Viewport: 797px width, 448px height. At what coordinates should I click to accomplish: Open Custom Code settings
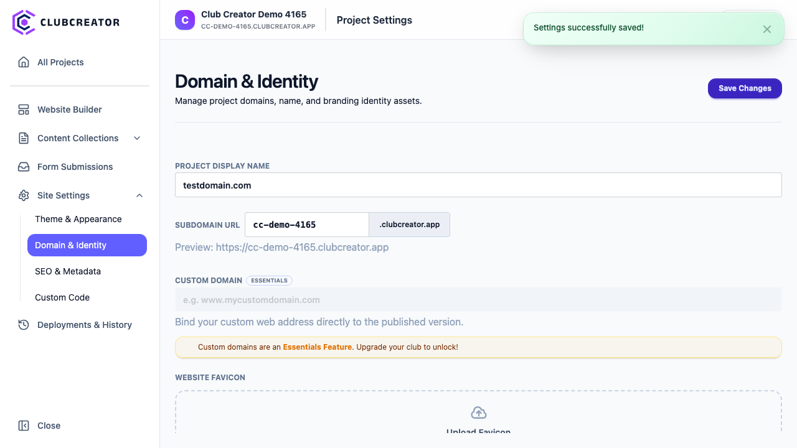(x=87, y=297)
